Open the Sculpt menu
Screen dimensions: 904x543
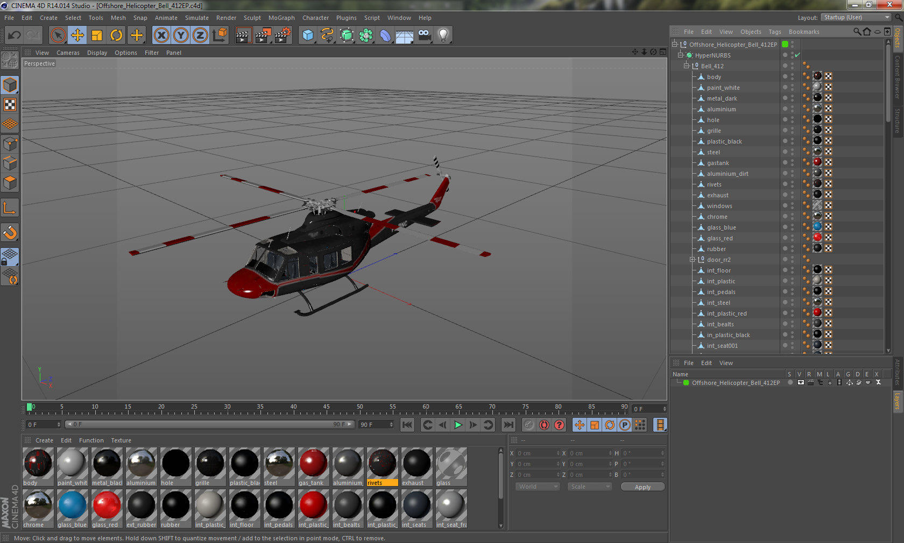[x=252, y=18]
